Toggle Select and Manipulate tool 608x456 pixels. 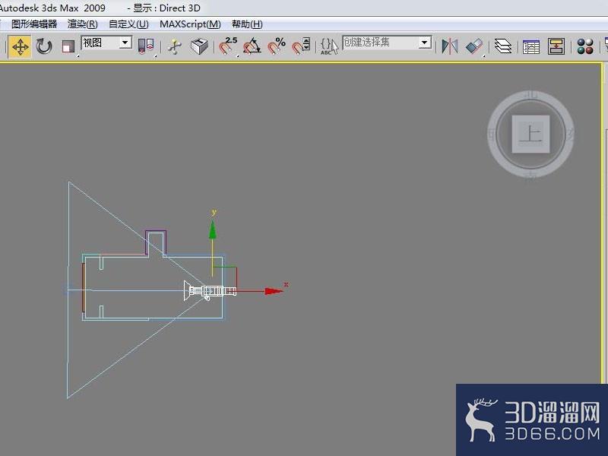coord(176,46)
